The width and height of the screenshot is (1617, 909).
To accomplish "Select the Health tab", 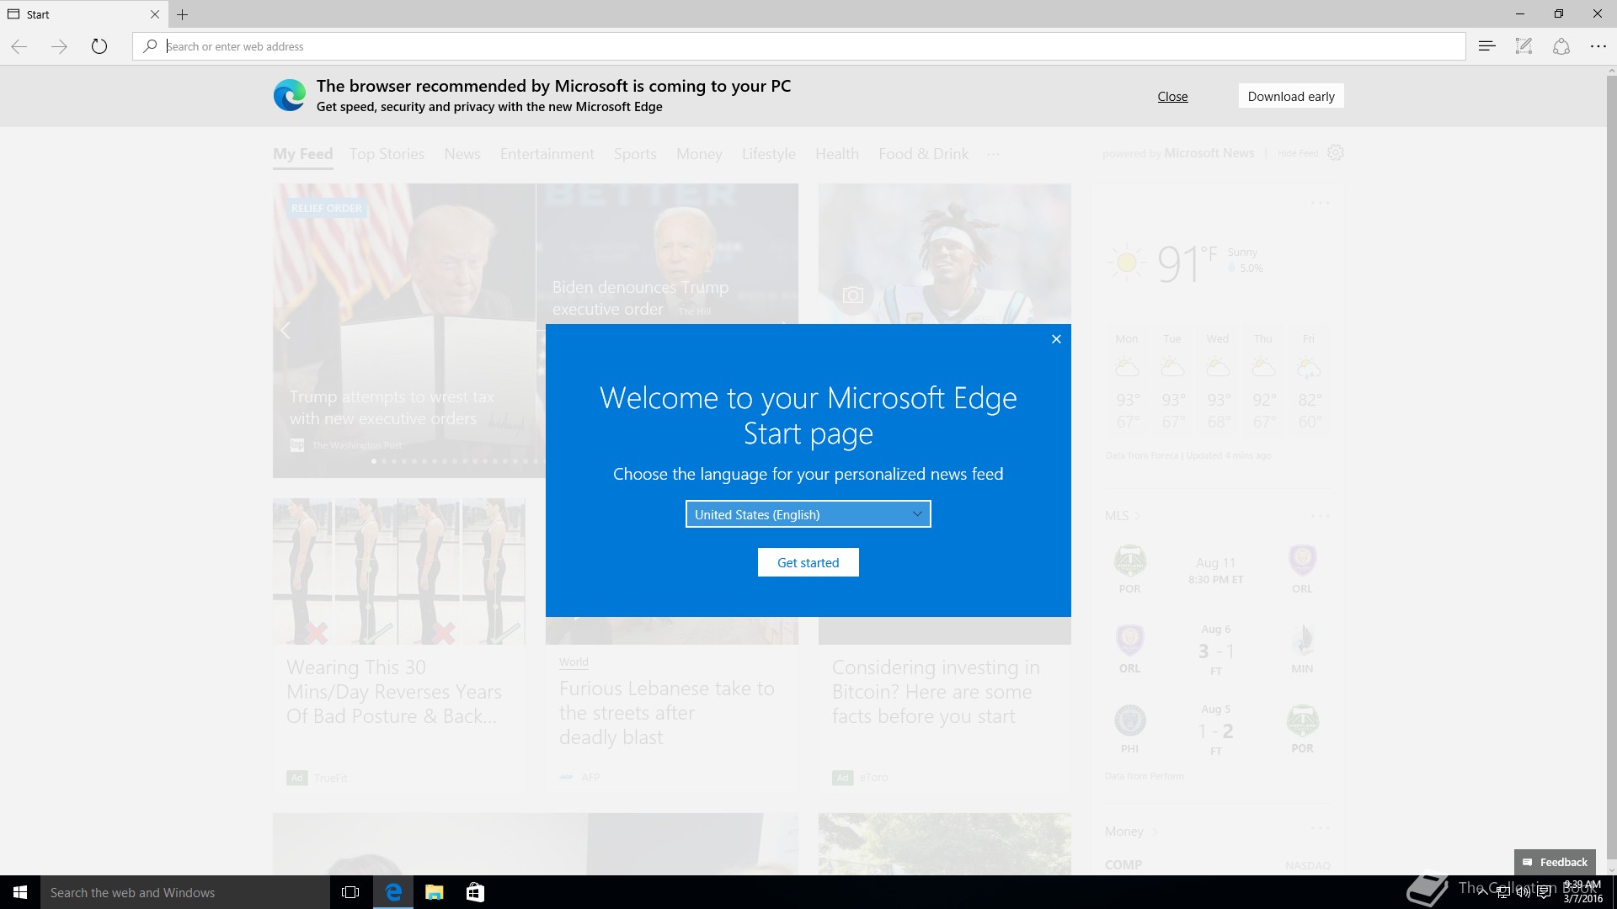I will 837,154.
